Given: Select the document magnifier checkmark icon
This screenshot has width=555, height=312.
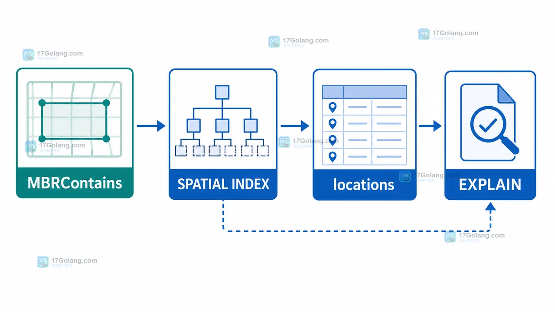Looking at the screenshot, I should click(x=490, y=123).
